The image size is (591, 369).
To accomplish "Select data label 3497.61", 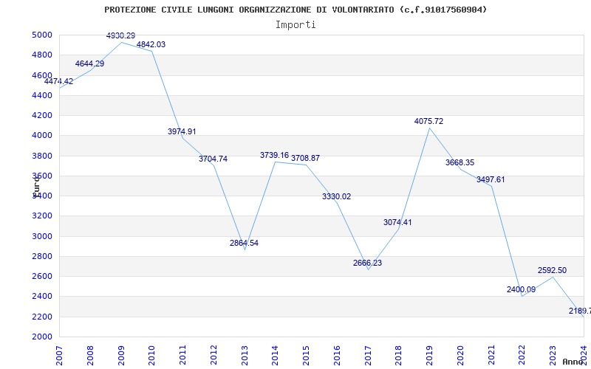I will coord(491,179).
